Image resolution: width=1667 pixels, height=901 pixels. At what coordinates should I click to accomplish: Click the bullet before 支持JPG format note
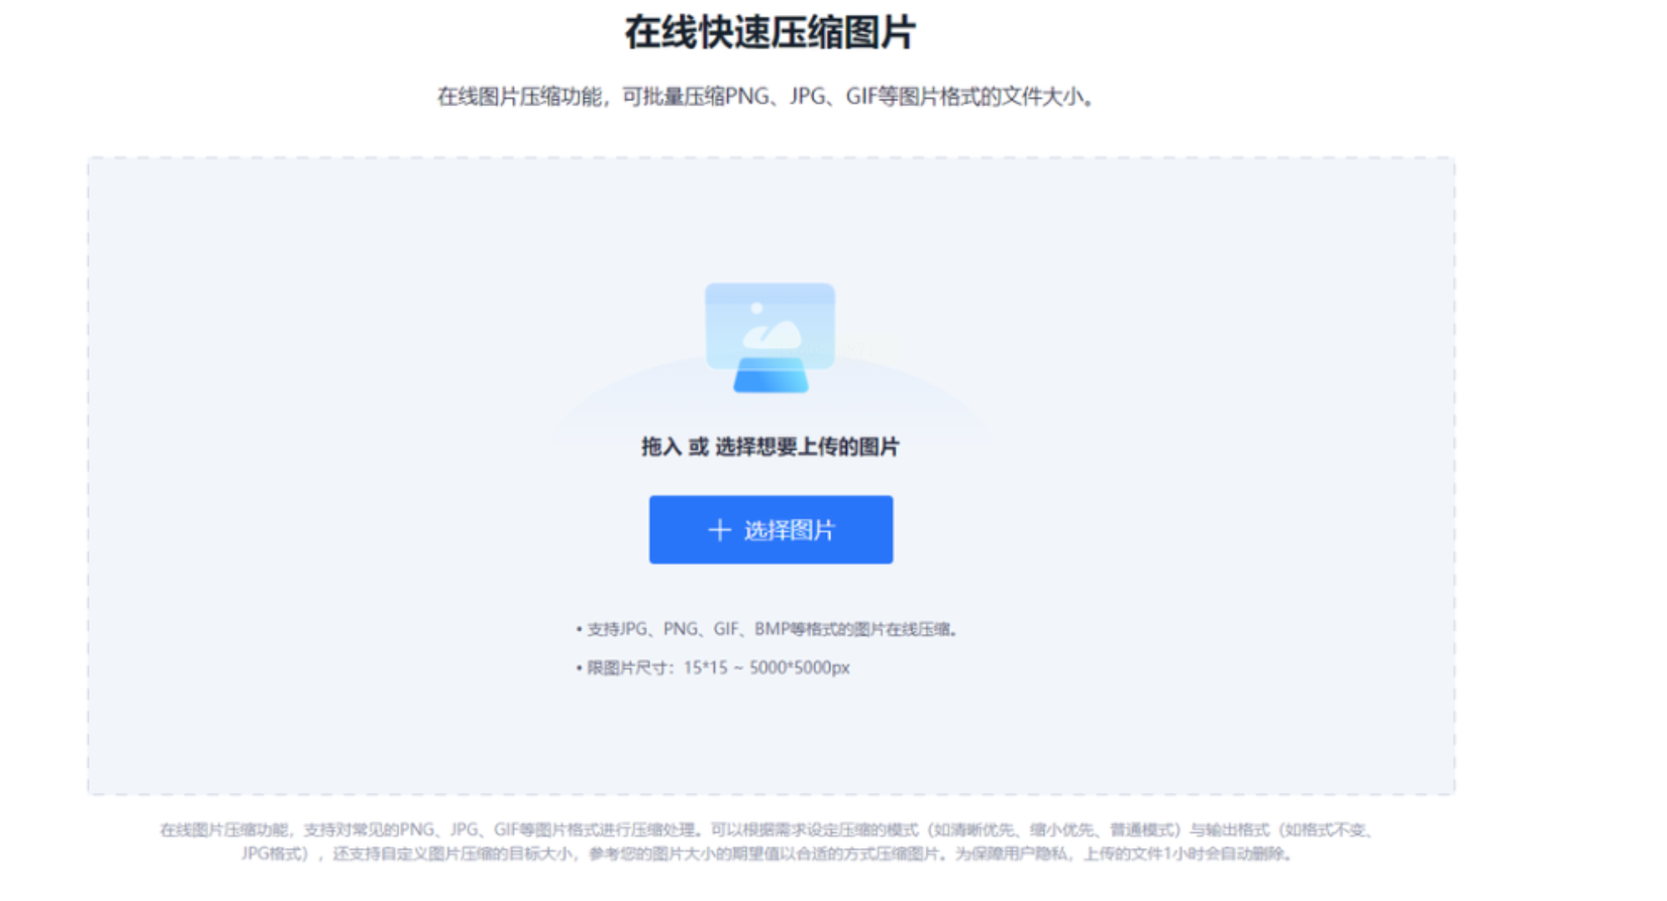pos(579,630)
